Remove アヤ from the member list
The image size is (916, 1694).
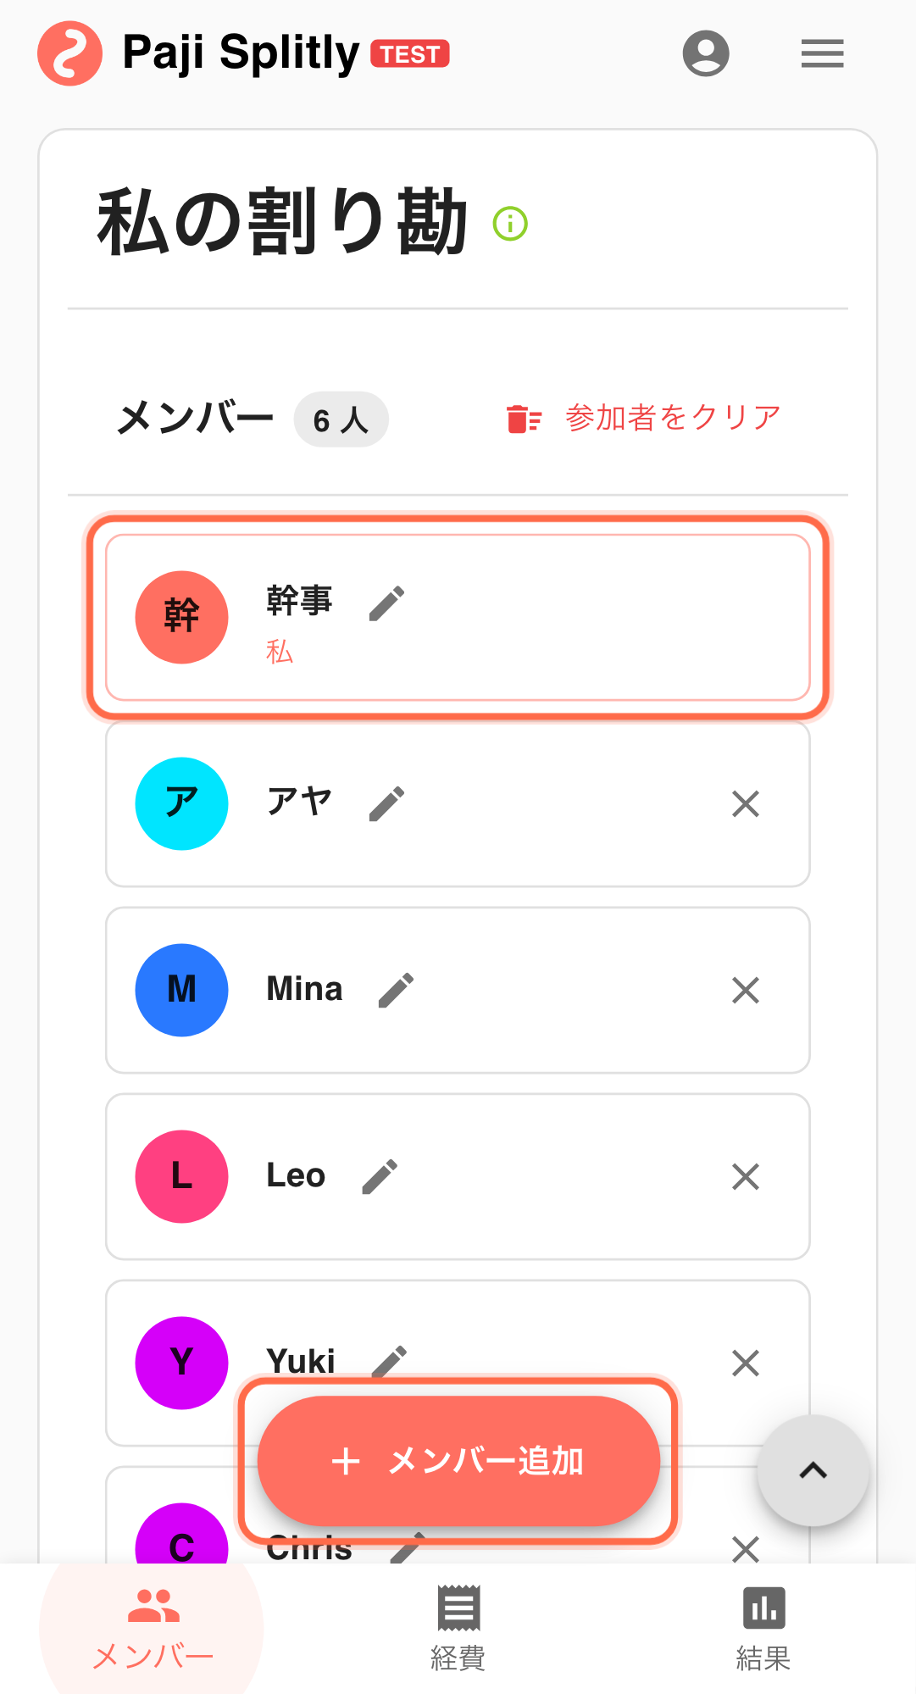pos(745,803)
